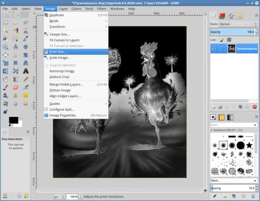This screenshot has height=201, width=260.
Task: Switch to the Channels dock tab
Action: (222, 16)
